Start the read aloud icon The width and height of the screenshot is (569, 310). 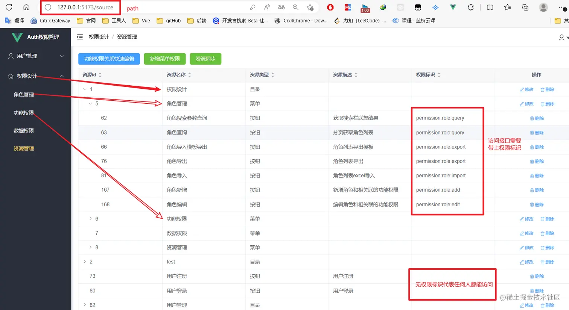click(267, 7)
